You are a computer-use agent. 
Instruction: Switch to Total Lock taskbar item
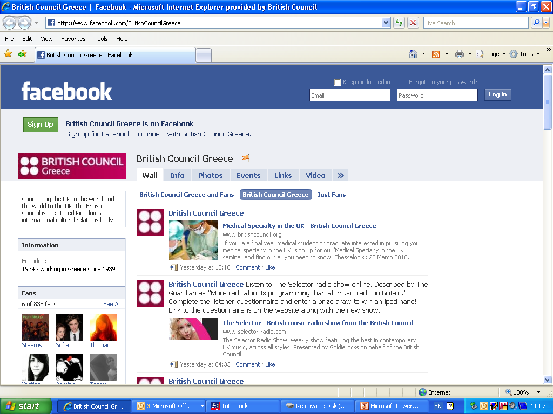point(243,406)
